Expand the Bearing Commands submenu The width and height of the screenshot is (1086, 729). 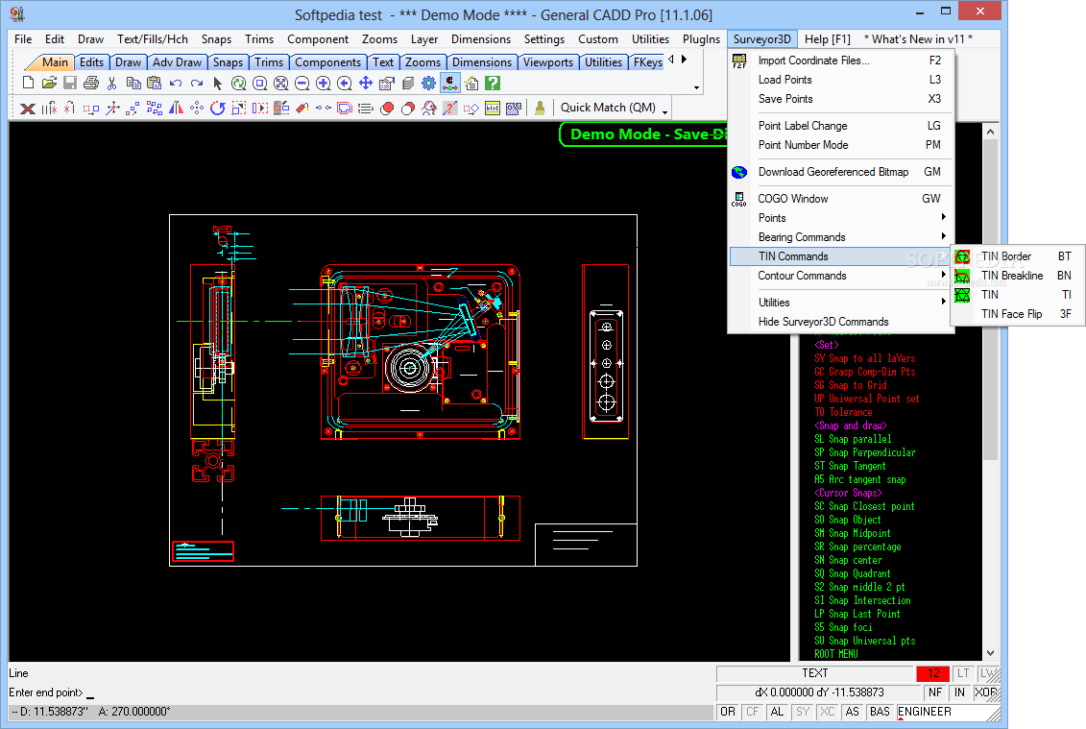[841, 237]
